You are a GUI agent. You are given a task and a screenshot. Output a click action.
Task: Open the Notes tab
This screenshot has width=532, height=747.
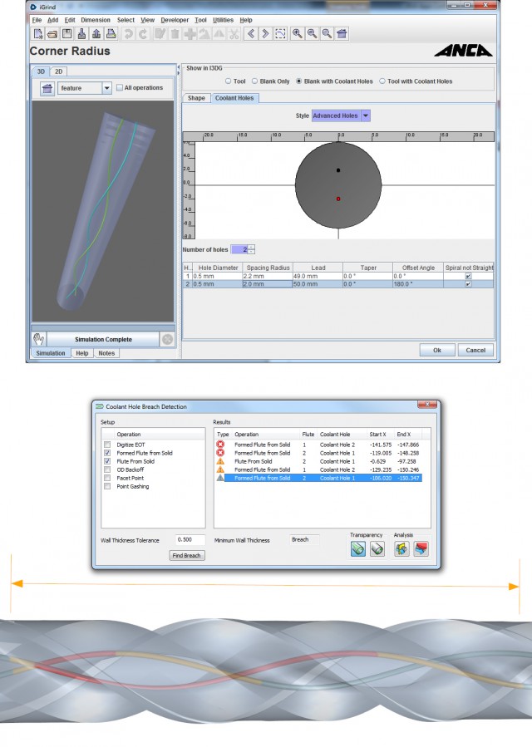[106, 353]
